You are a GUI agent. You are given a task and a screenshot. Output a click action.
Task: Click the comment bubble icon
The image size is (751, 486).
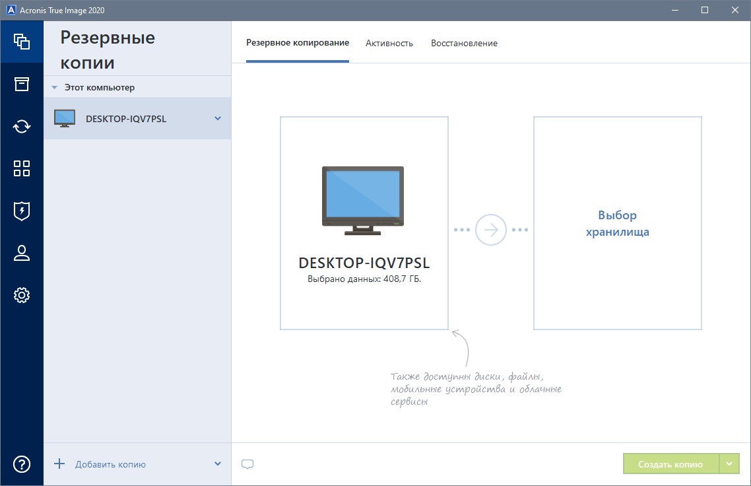click(247, 464)
